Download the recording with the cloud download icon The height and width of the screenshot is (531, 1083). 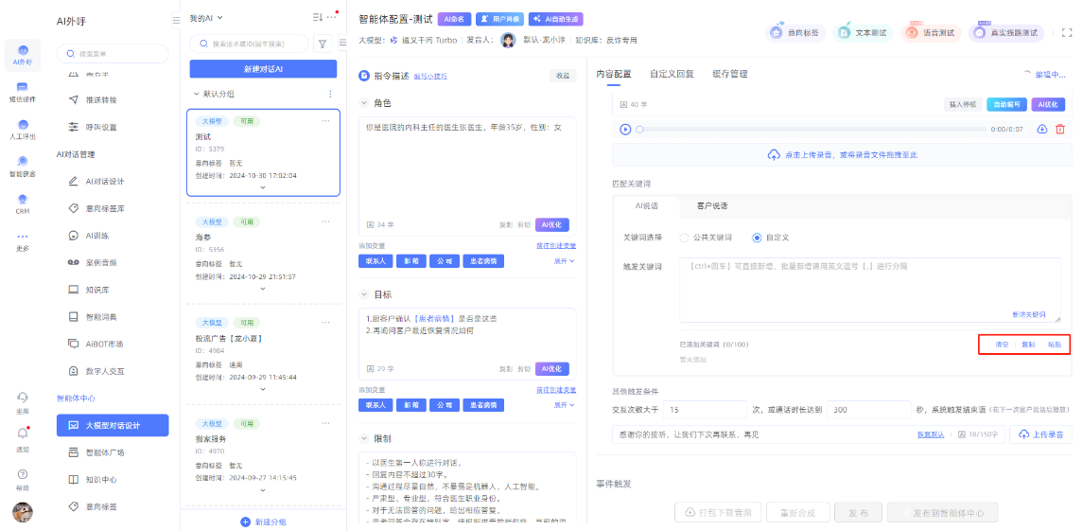[x=1042, y=129]
